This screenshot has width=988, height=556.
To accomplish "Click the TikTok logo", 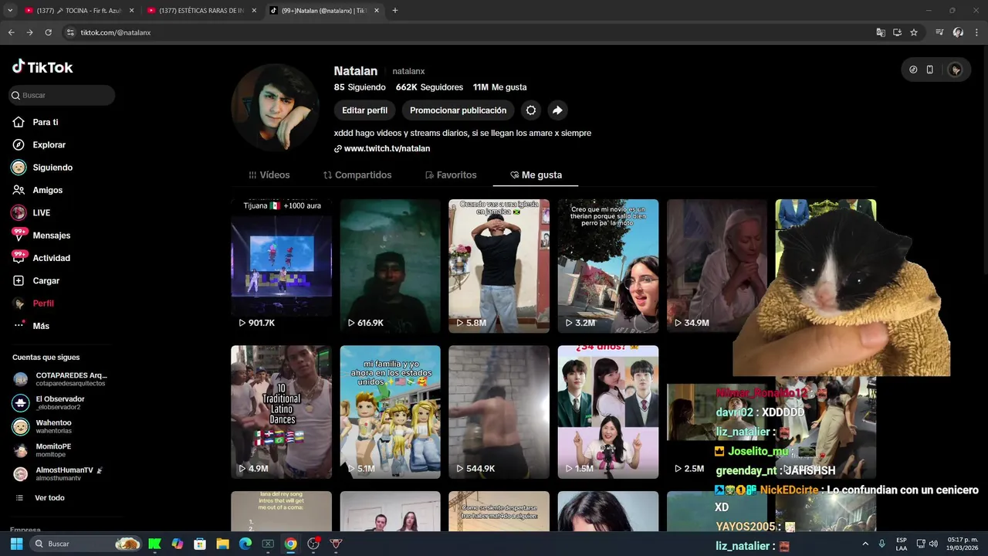I will click(42, 67).
